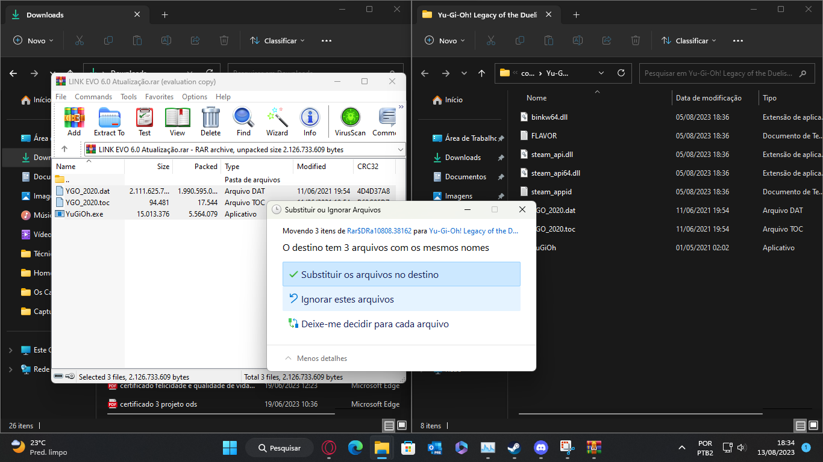Click the Delete trash icon in WinRAR
The width and height of the screenshot is (823, 462).
coord(210,122)
